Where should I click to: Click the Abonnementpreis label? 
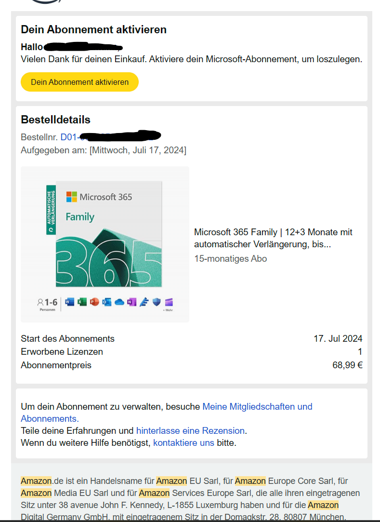56,365
